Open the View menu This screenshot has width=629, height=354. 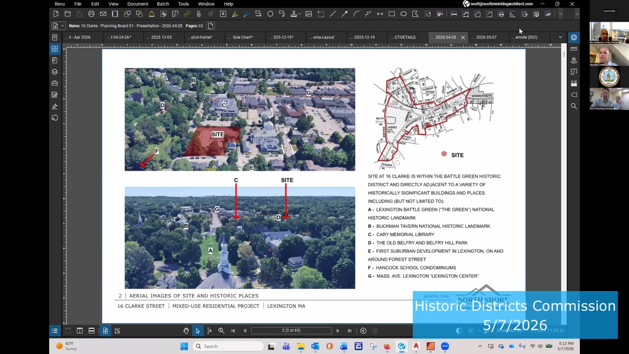click(114, 4)
